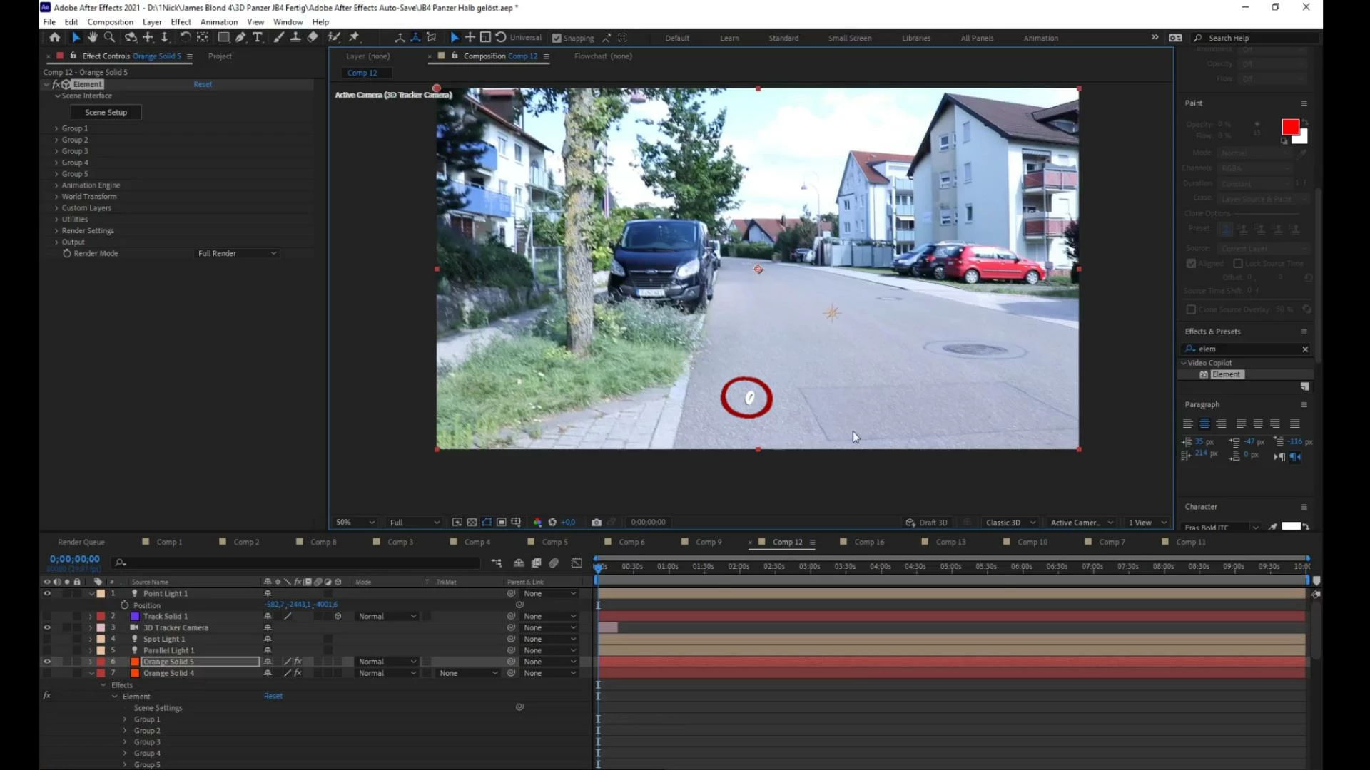The height and width of the screenshot is (770, 1370).
Task: Select the Zoom tool in toolbar
Action: pos(109,37)
